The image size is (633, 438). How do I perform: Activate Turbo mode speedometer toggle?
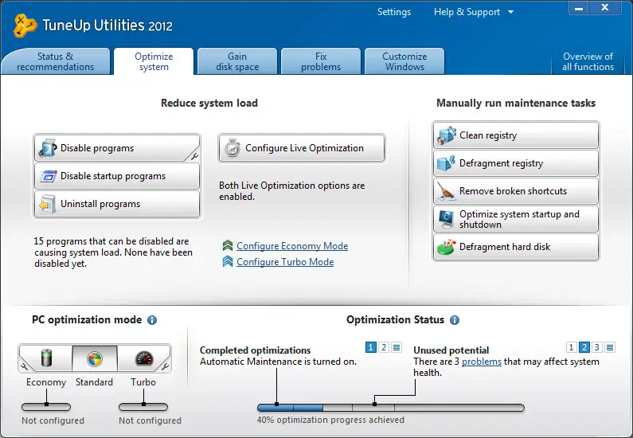click(x=143, y=358)
